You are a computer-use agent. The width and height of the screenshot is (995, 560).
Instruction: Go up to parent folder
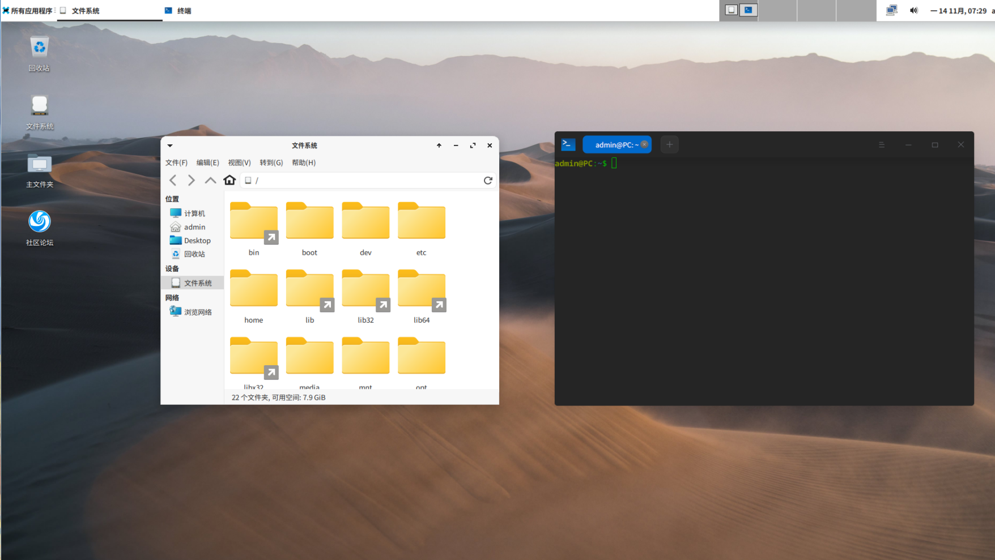(210, 180)
